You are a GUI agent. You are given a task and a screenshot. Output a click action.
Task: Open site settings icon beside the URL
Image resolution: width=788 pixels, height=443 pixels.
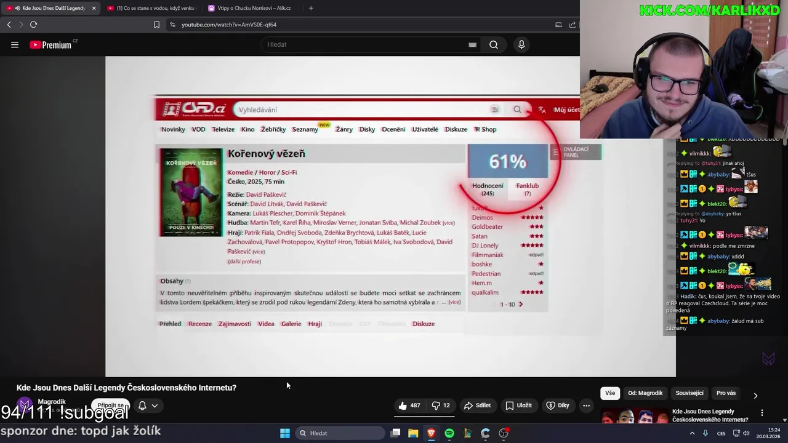[x=172, y=25]
